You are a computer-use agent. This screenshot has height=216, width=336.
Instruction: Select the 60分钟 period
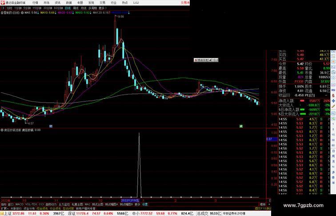pos(58,8)
